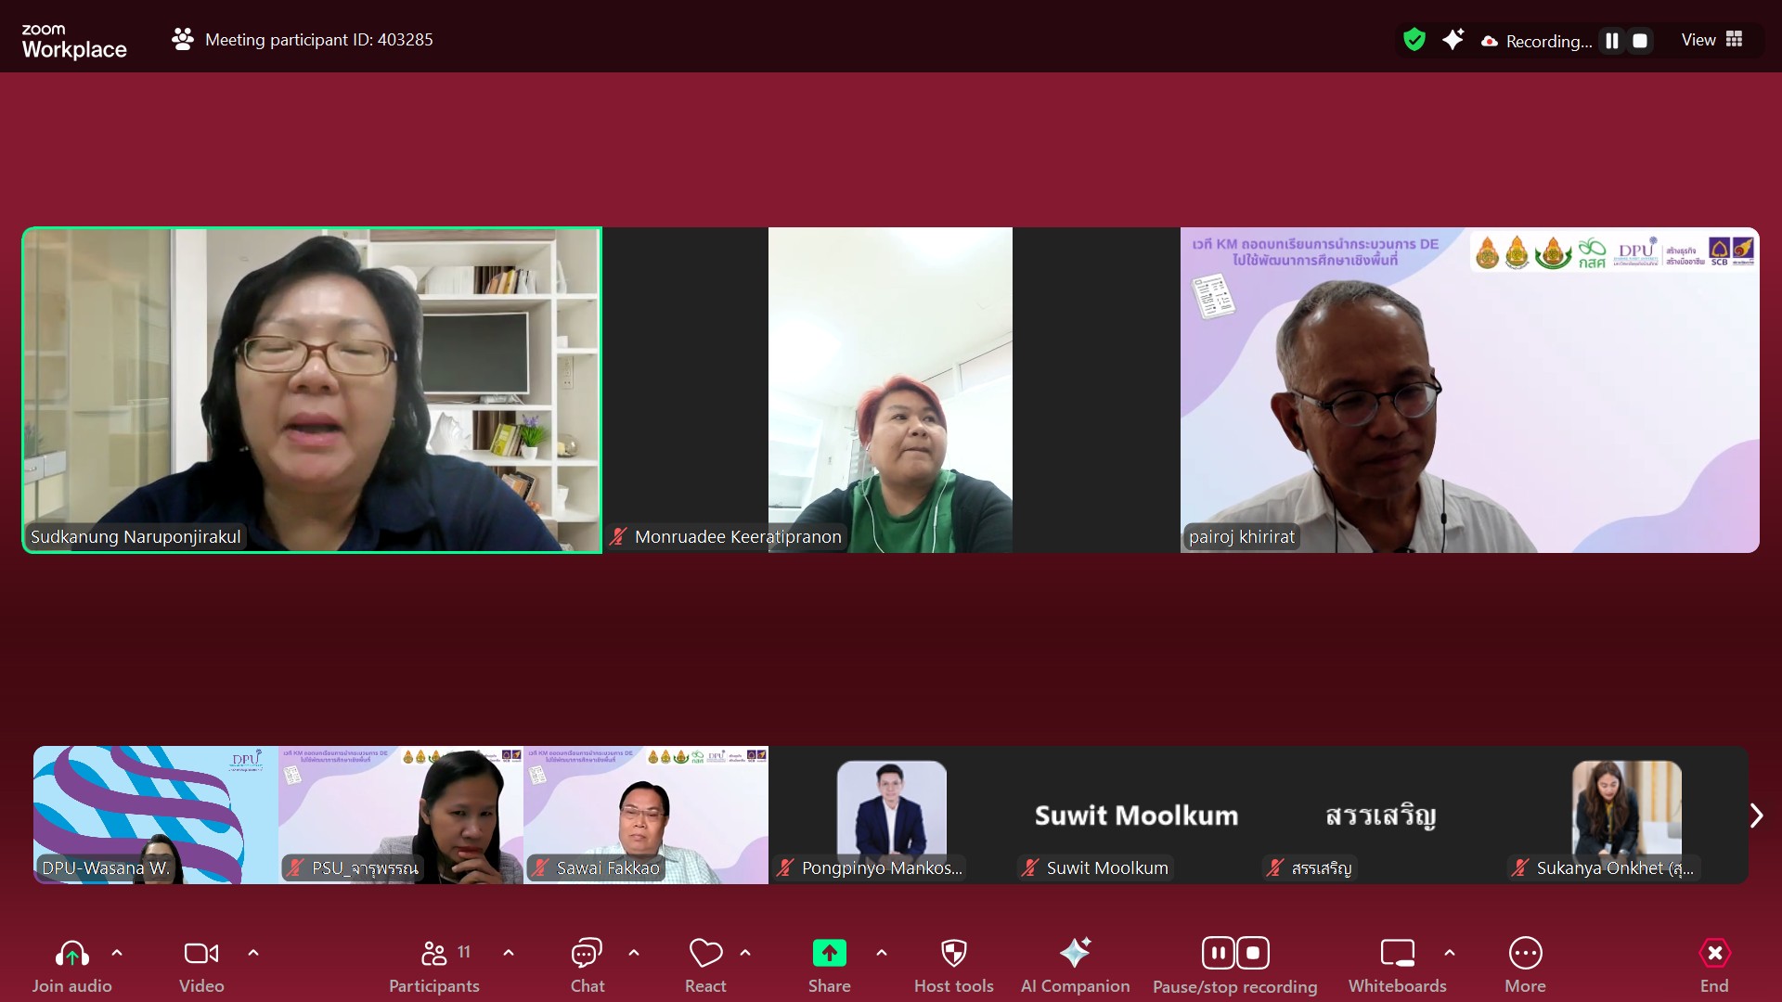Open the View layout menu
This screenshot has height=1002, width=1782.
pos(1711,40)
